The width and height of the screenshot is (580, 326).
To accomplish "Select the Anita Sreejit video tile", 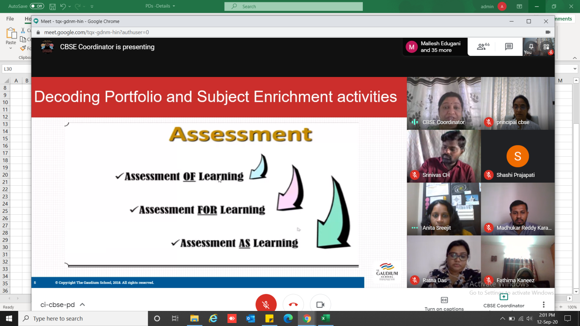I will pos(444,209).
